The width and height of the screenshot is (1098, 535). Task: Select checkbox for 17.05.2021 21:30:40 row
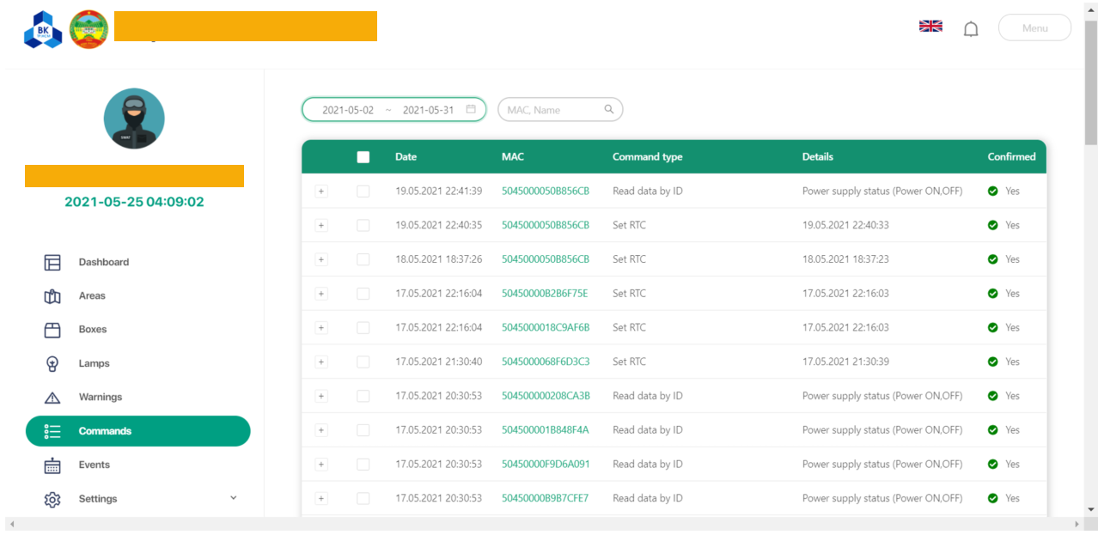[x=363, y=362]
